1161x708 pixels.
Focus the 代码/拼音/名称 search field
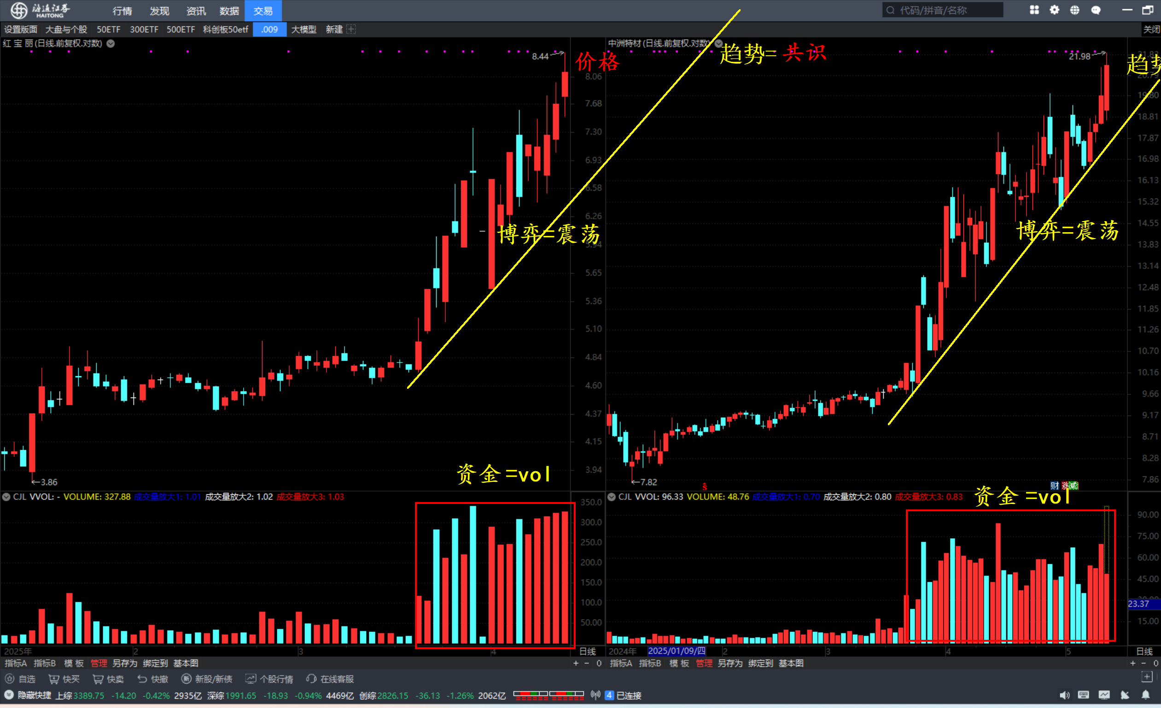click(942, 10)
